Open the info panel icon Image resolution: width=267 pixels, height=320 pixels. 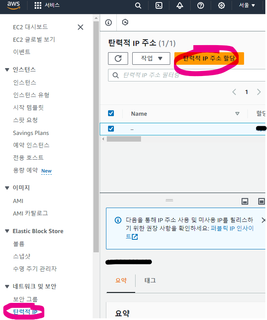[x=108, y=23]
